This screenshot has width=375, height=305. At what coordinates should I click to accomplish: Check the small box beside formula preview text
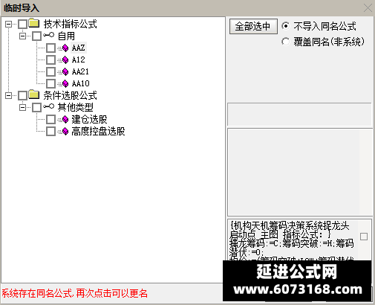pos(364,237)
